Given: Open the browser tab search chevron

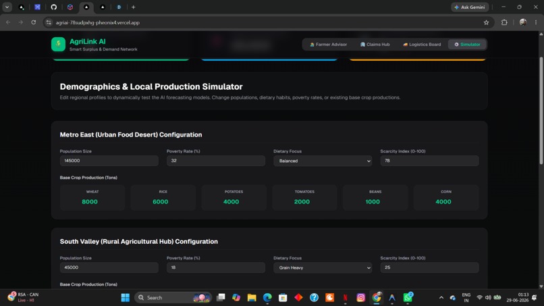Looking at the screenshot, I should point(7,7).
